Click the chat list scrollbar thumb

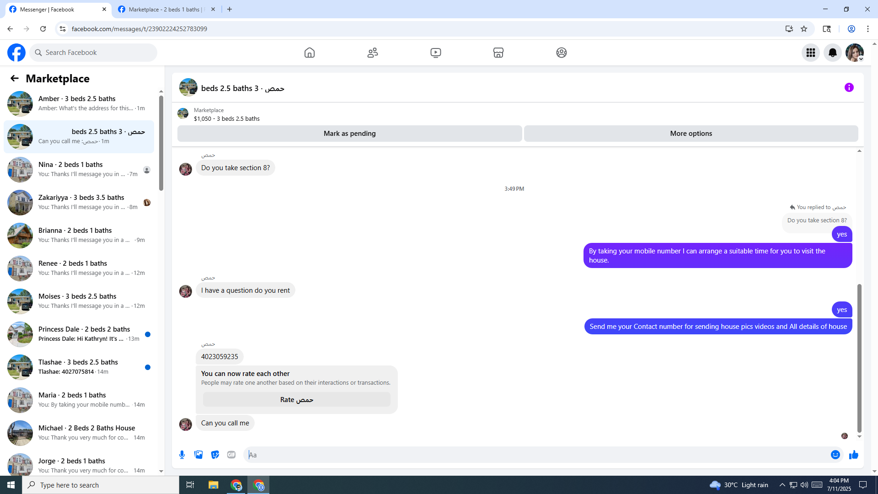161,143
